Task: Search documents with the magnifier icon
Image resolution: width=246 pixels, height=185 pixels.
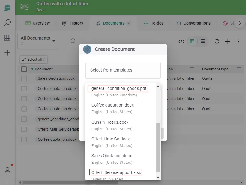Action: pos(72,41)
